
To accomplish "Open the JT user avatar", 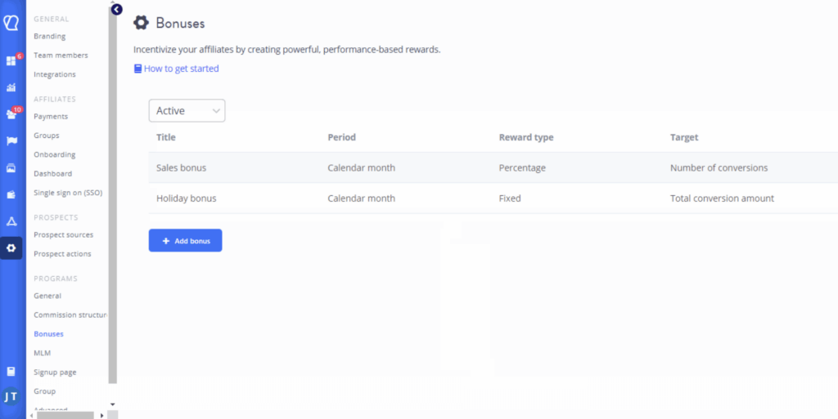I will (11, 397).
